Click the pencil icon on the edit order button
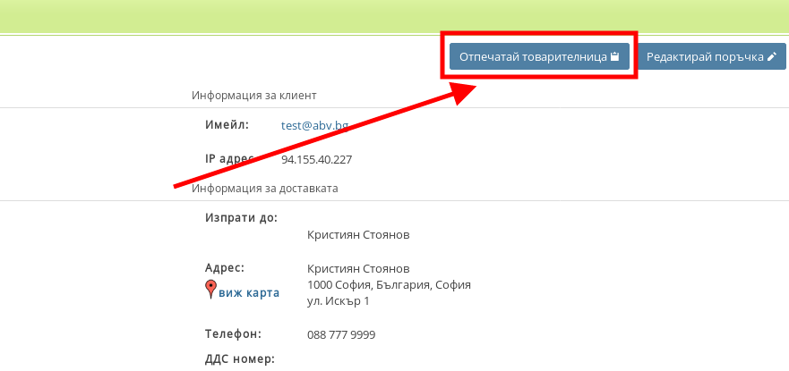Viewport: 789px width, 371px height. (x=771, y=57)
